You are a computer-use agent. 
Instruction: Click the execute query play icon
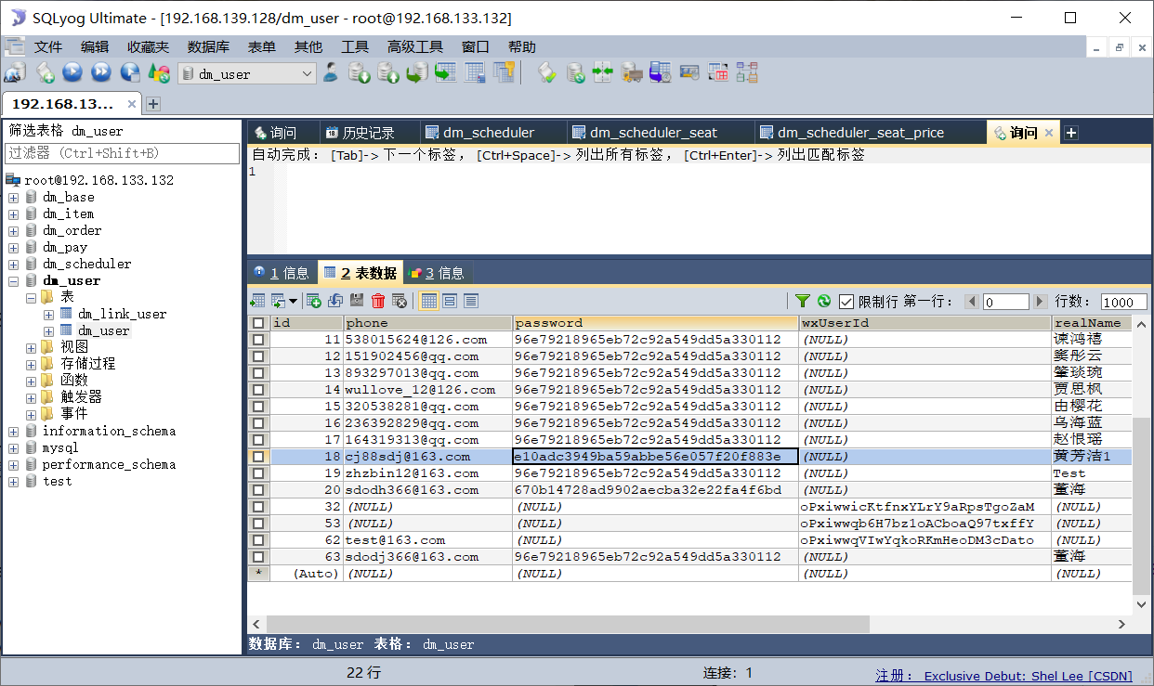click(72, 73)
